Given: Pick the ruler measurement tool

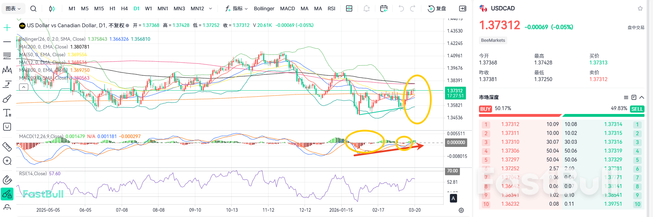Looking at the screenshot, I should tap(7, 147).
